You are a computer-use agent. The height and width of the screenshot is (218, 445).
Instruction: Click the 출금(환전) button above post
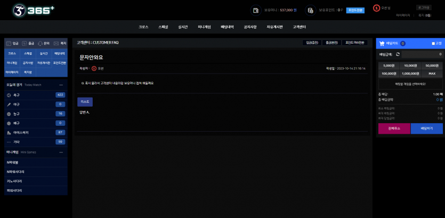(331, 43)
